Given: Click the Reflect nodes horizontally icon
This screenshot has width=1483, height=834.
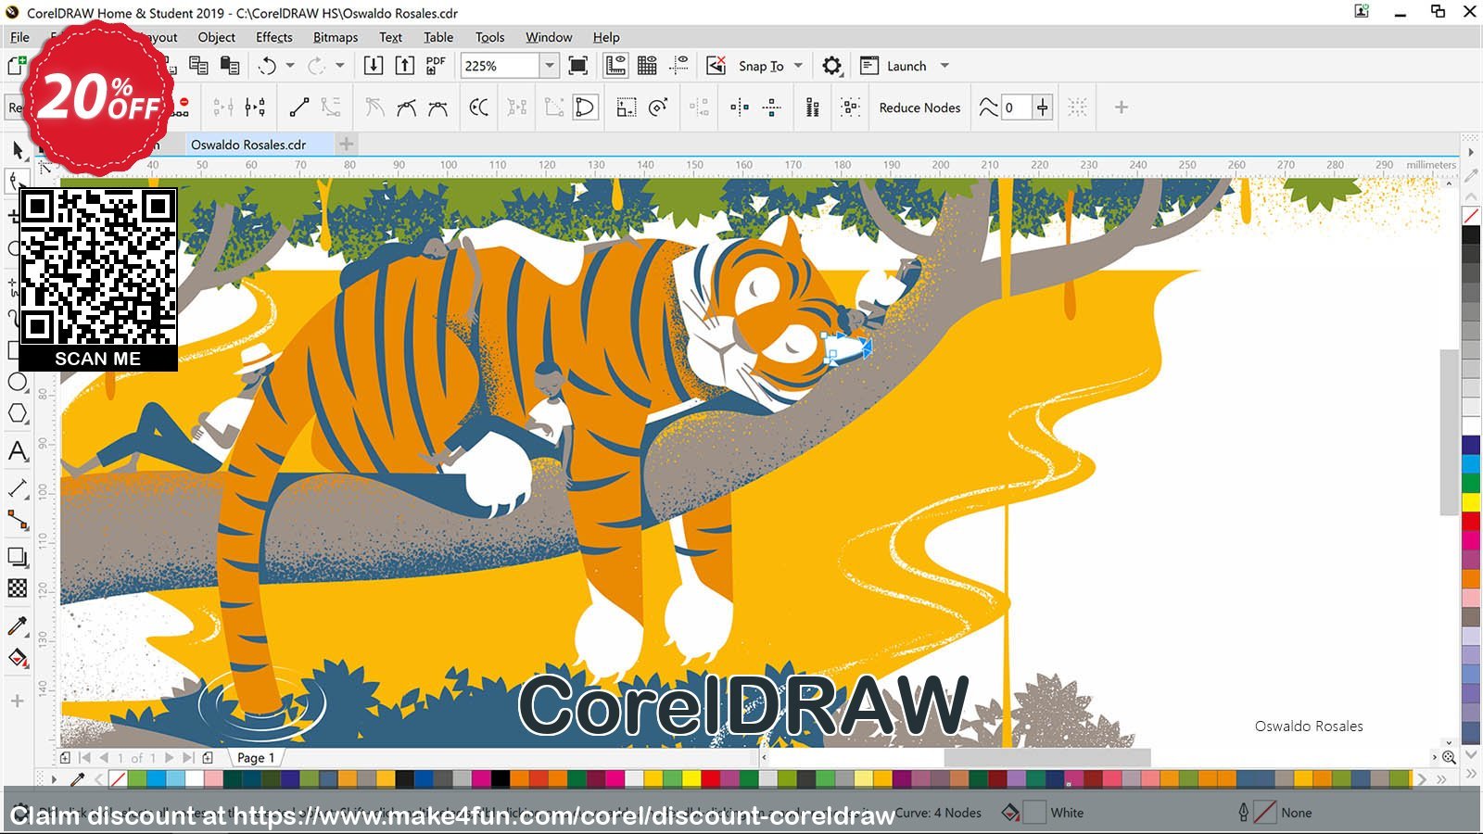Looking at the screenshot, I should point(740,107).
